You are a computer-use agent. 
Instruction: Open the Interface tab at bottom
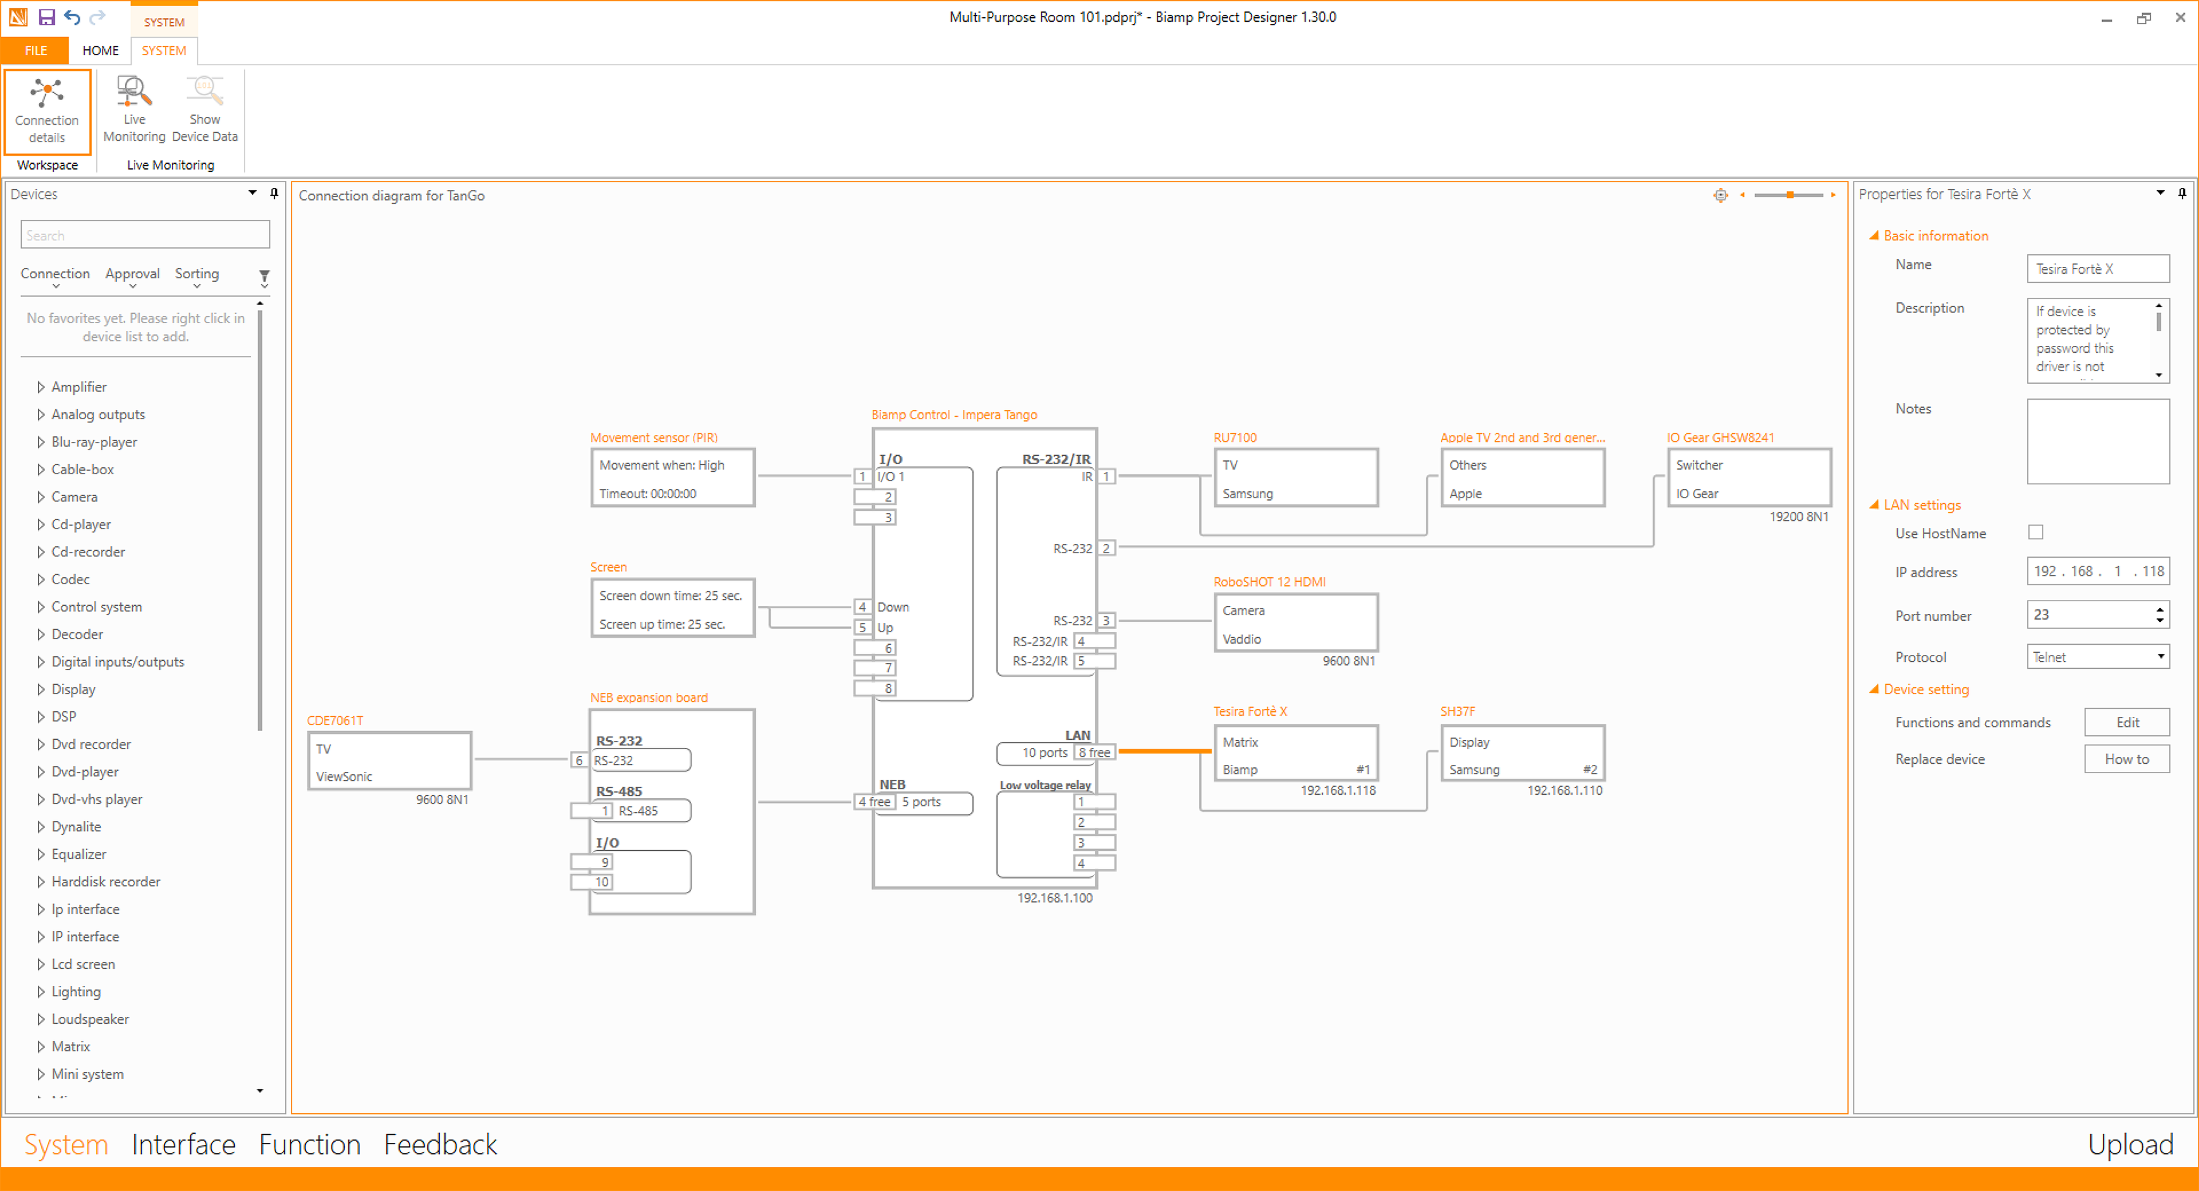pyautogui.click(x=183, y=1144)
